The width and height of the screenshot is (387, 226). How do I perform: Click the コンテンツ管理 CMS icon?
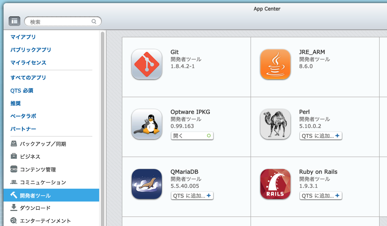(x=14, y=169)
